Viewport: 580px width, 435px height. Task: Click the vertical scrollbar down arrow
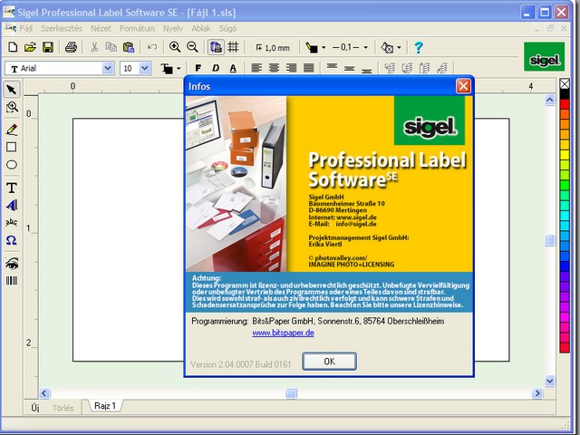(550, 381)
